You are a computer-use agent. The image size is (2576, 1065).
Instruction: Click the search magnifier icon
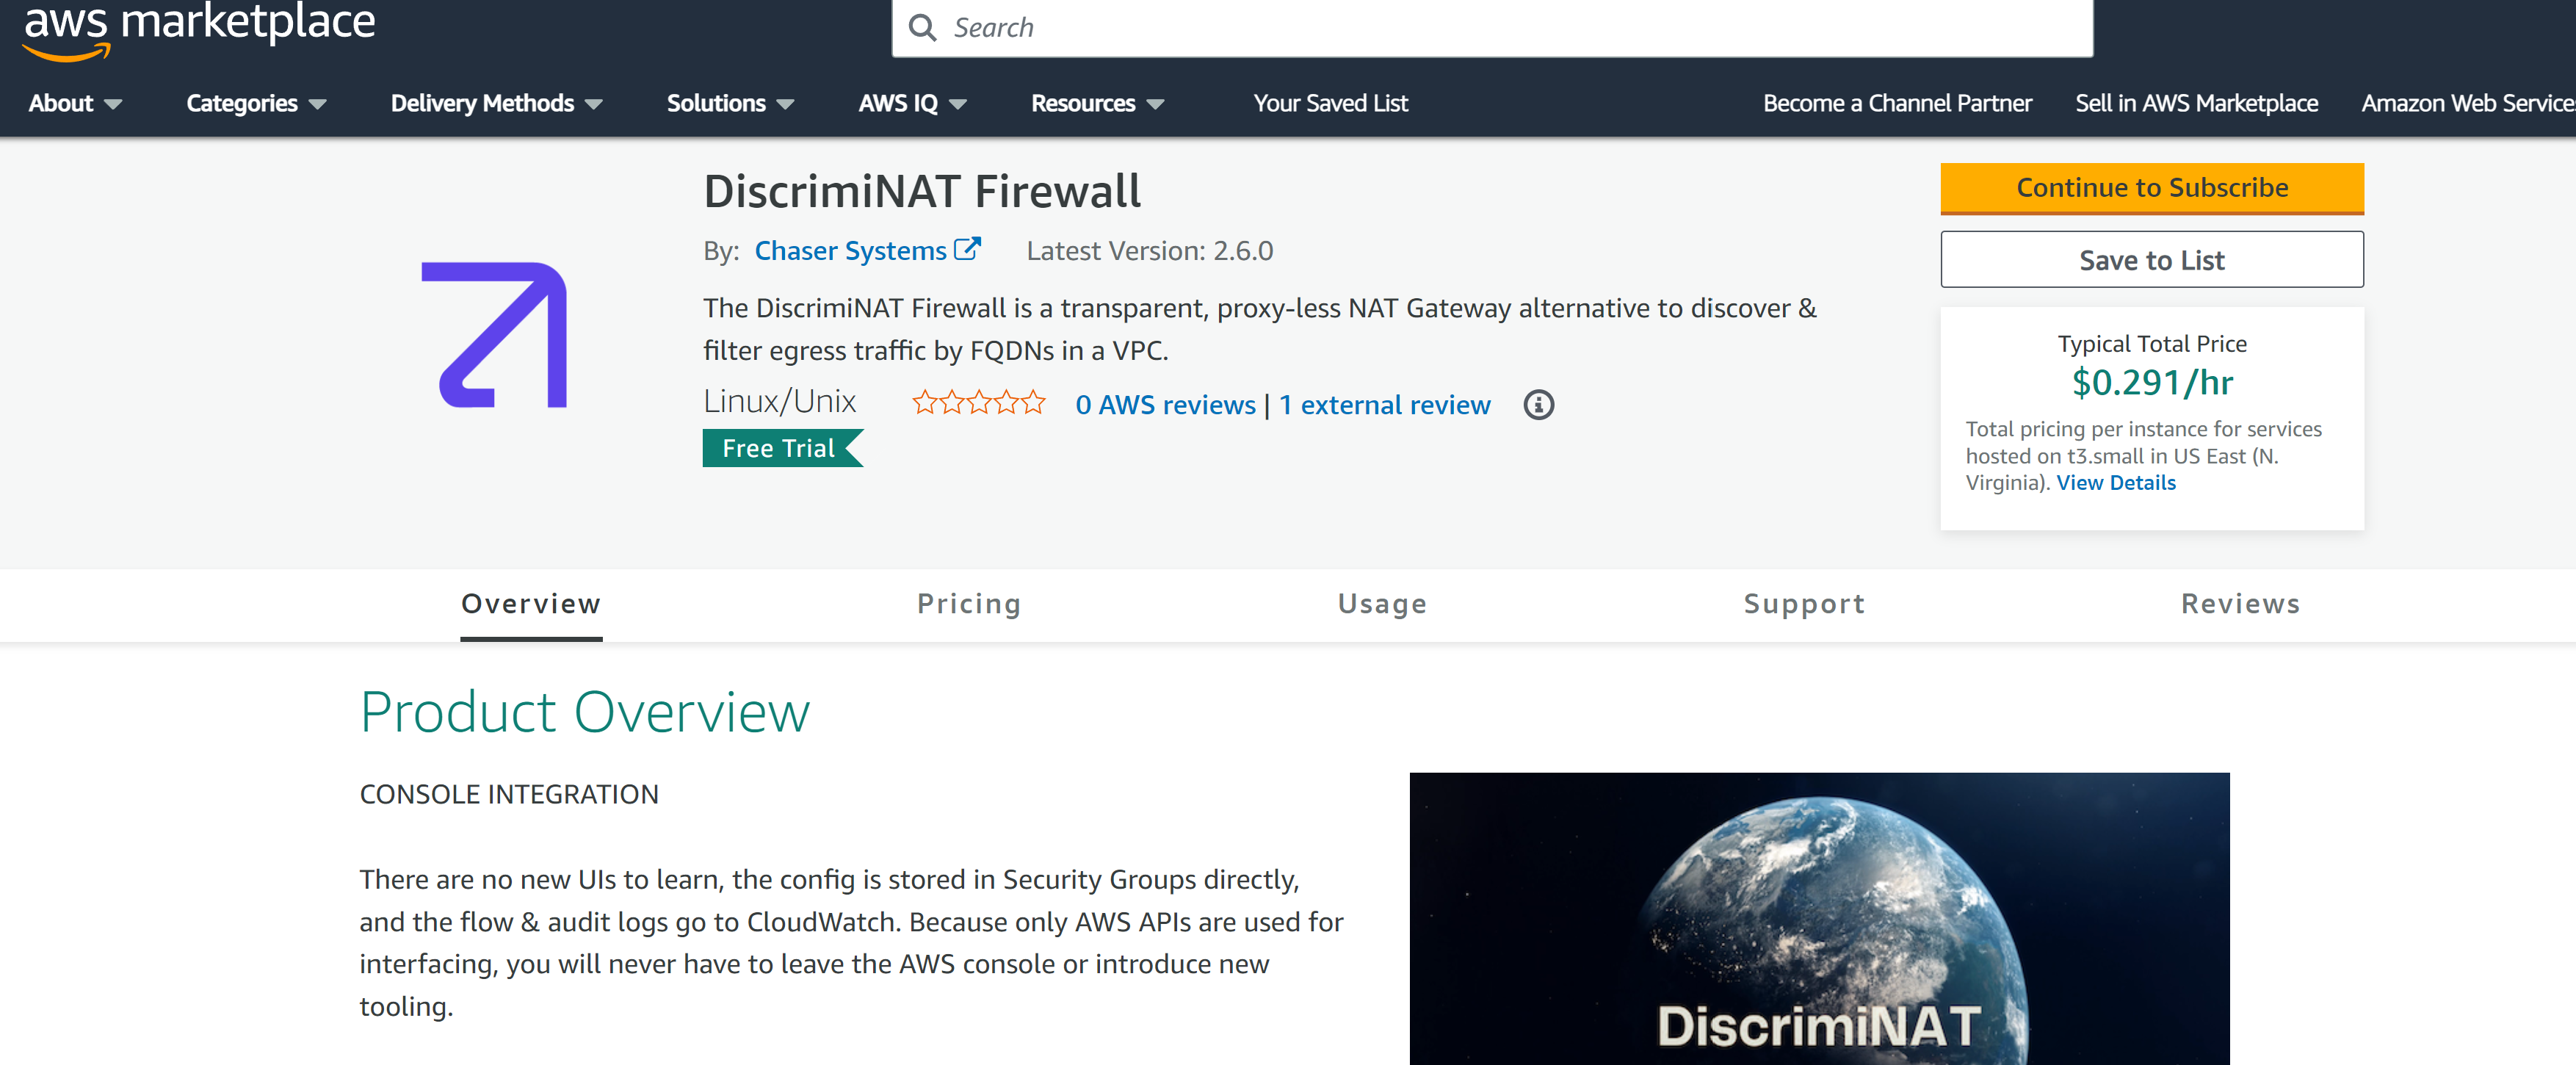click(x=920, y=28)
